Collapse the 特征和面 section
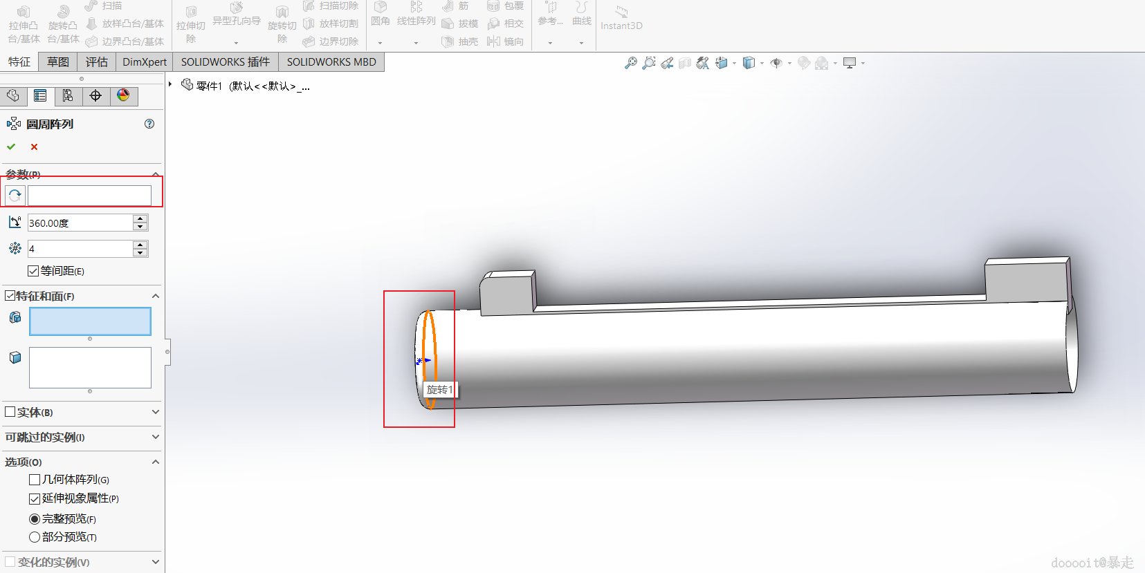Screen dimensions: 1145x573 point(156,296)
